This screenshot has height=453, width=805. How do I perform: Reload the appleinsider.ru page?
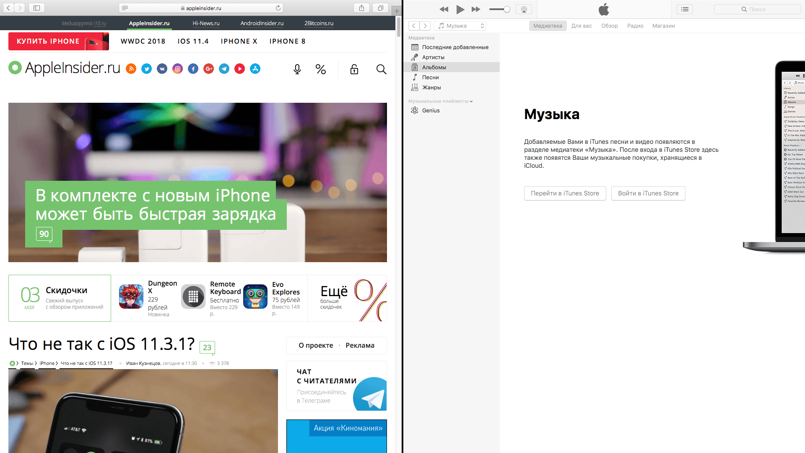(278, 8)
